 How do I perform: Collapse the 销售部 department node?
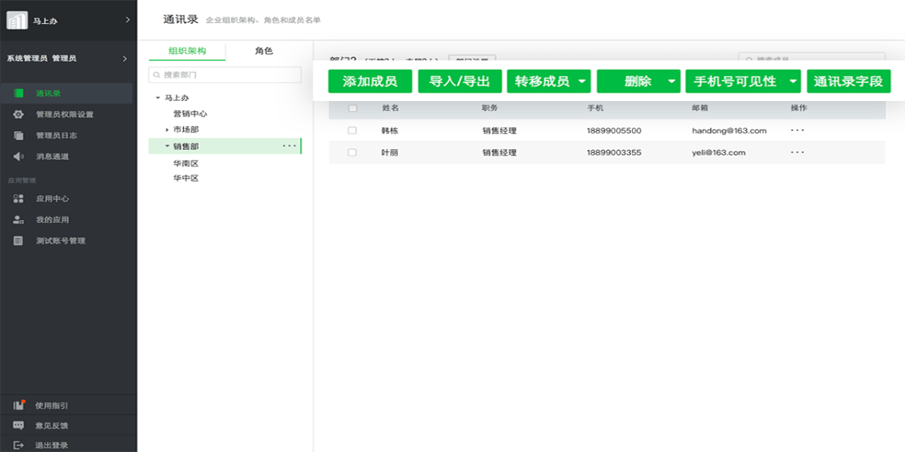click(x=167, y=146)
